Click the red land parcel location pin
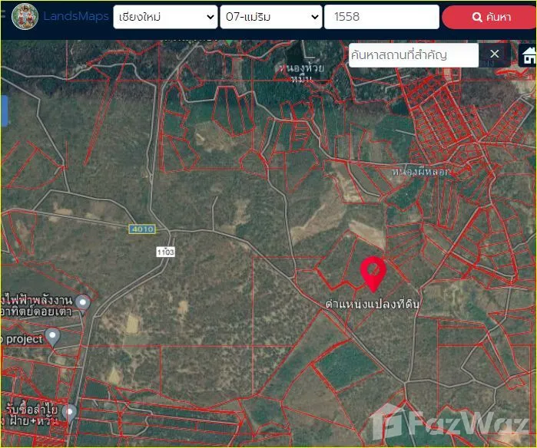Screen dimensions: 537x448 coord(373,274)
